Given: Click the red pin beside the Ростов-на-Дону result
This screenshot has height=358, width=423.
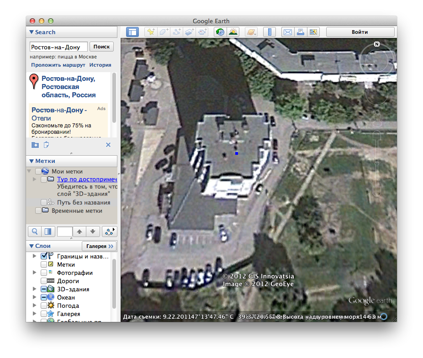Looking at the screenshot, I should pyautogui.click(x=34, y=81).
